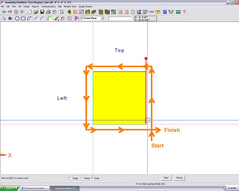Open the dollar cost sheet icon
Image resolution: width=239 pixels, height=191 pixels.
click(127, 12)
